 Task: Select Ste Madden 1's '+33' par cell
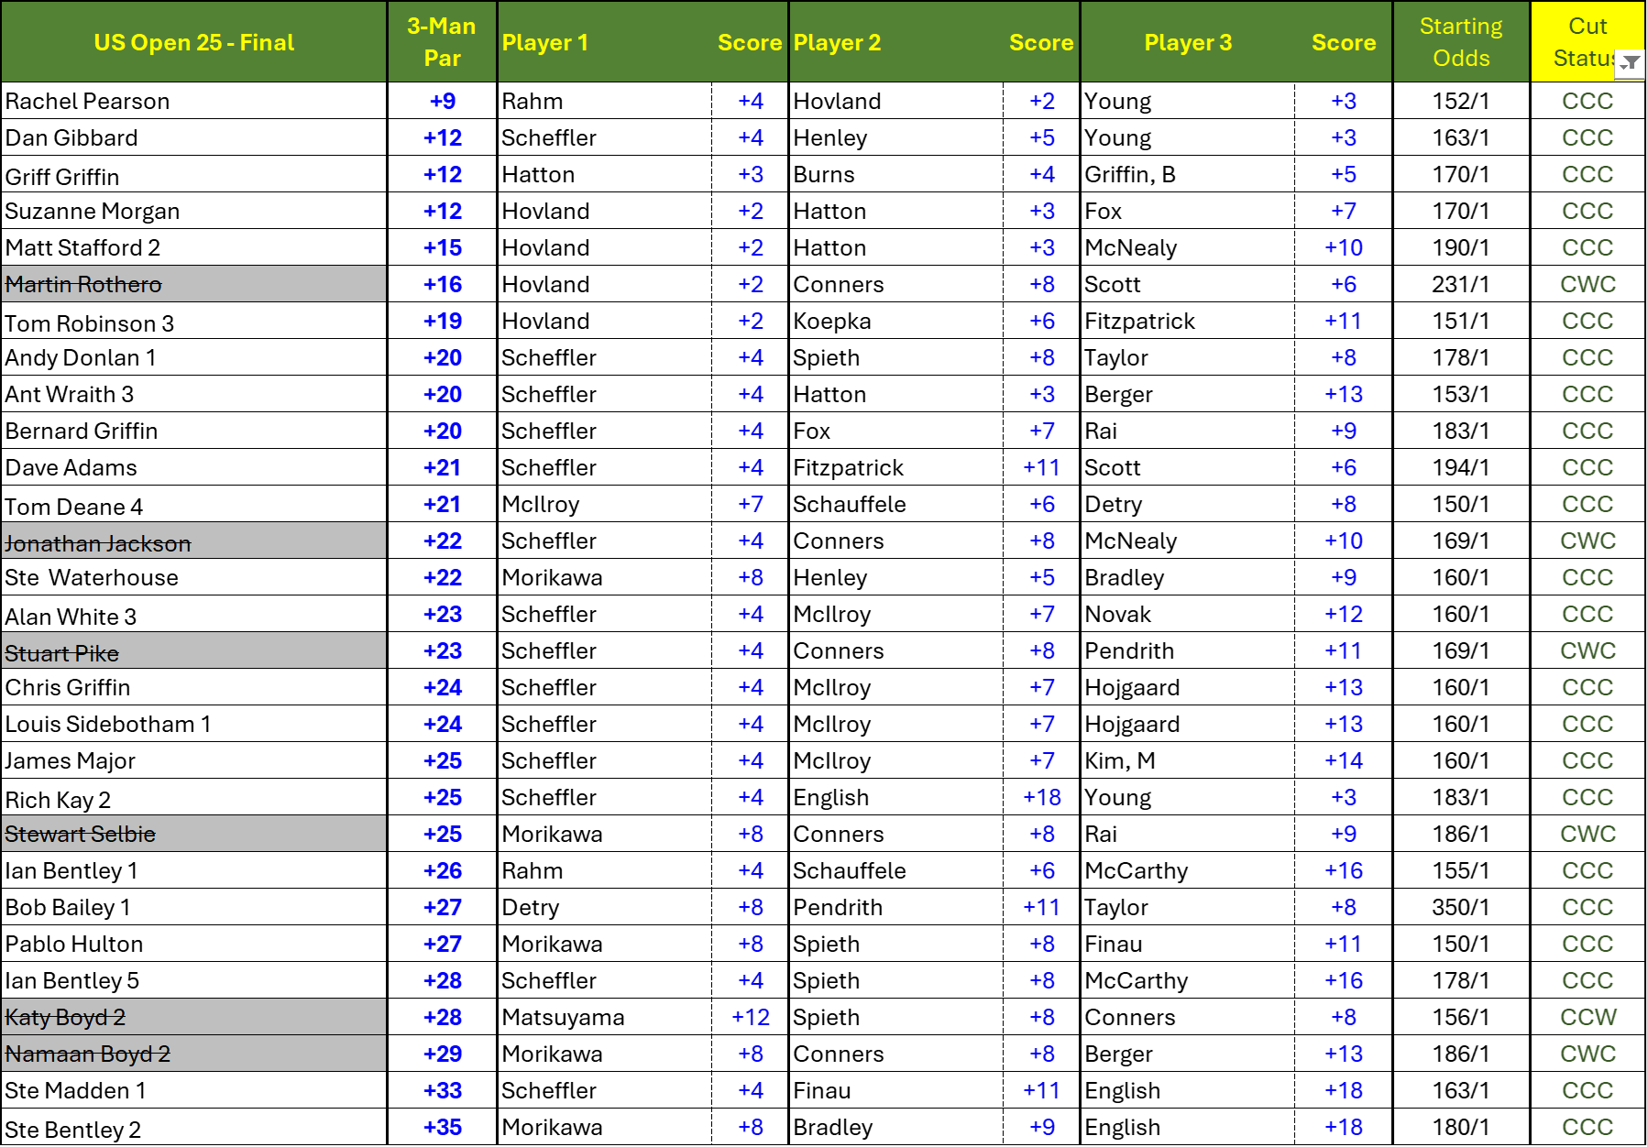(442, 1090)
